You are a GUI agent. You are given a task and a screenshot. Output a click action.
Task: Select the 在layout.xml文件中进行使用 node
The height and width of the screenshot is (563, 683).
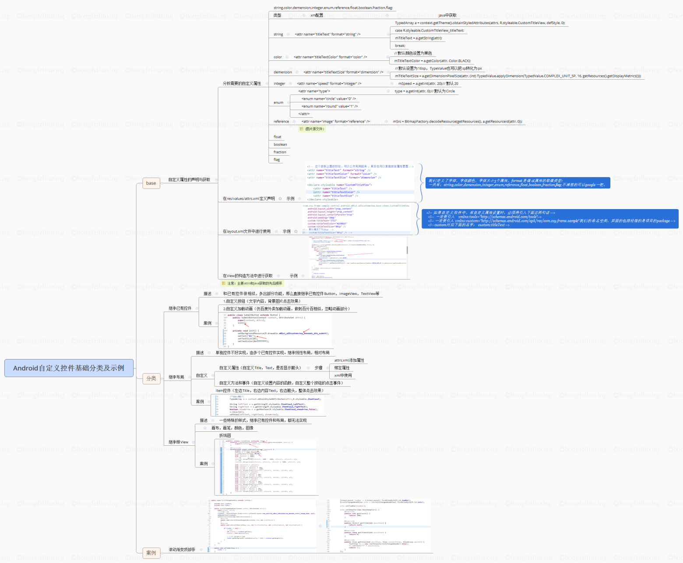tap(246, 231)
